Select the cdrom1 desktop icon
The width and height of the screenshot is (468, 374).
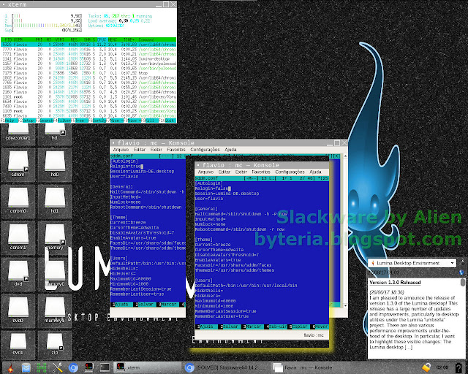pos(18,237)
